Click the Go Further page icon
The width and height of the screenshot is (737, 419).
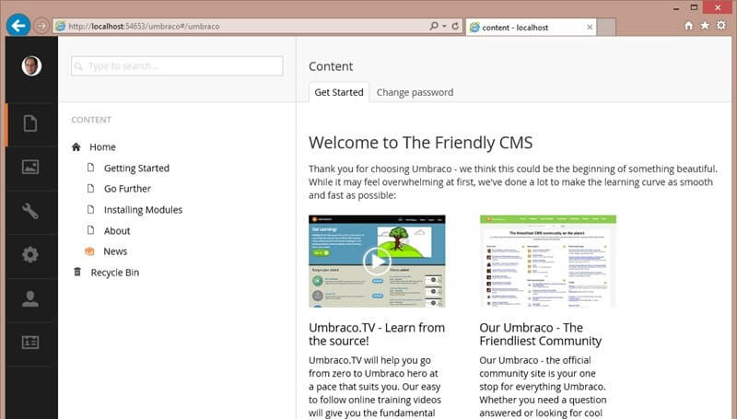point(90,189)
